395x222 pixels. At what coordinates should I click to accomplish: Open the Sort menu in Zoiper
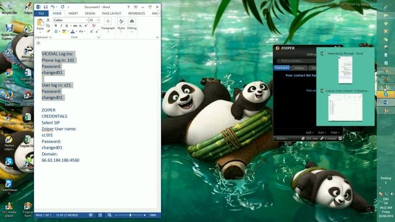point(322,133)
